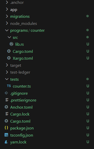The width and height of the screenshot is (94, 149).
Task: Collapse the programs/counter folder
Action: [x=7, y=30]
